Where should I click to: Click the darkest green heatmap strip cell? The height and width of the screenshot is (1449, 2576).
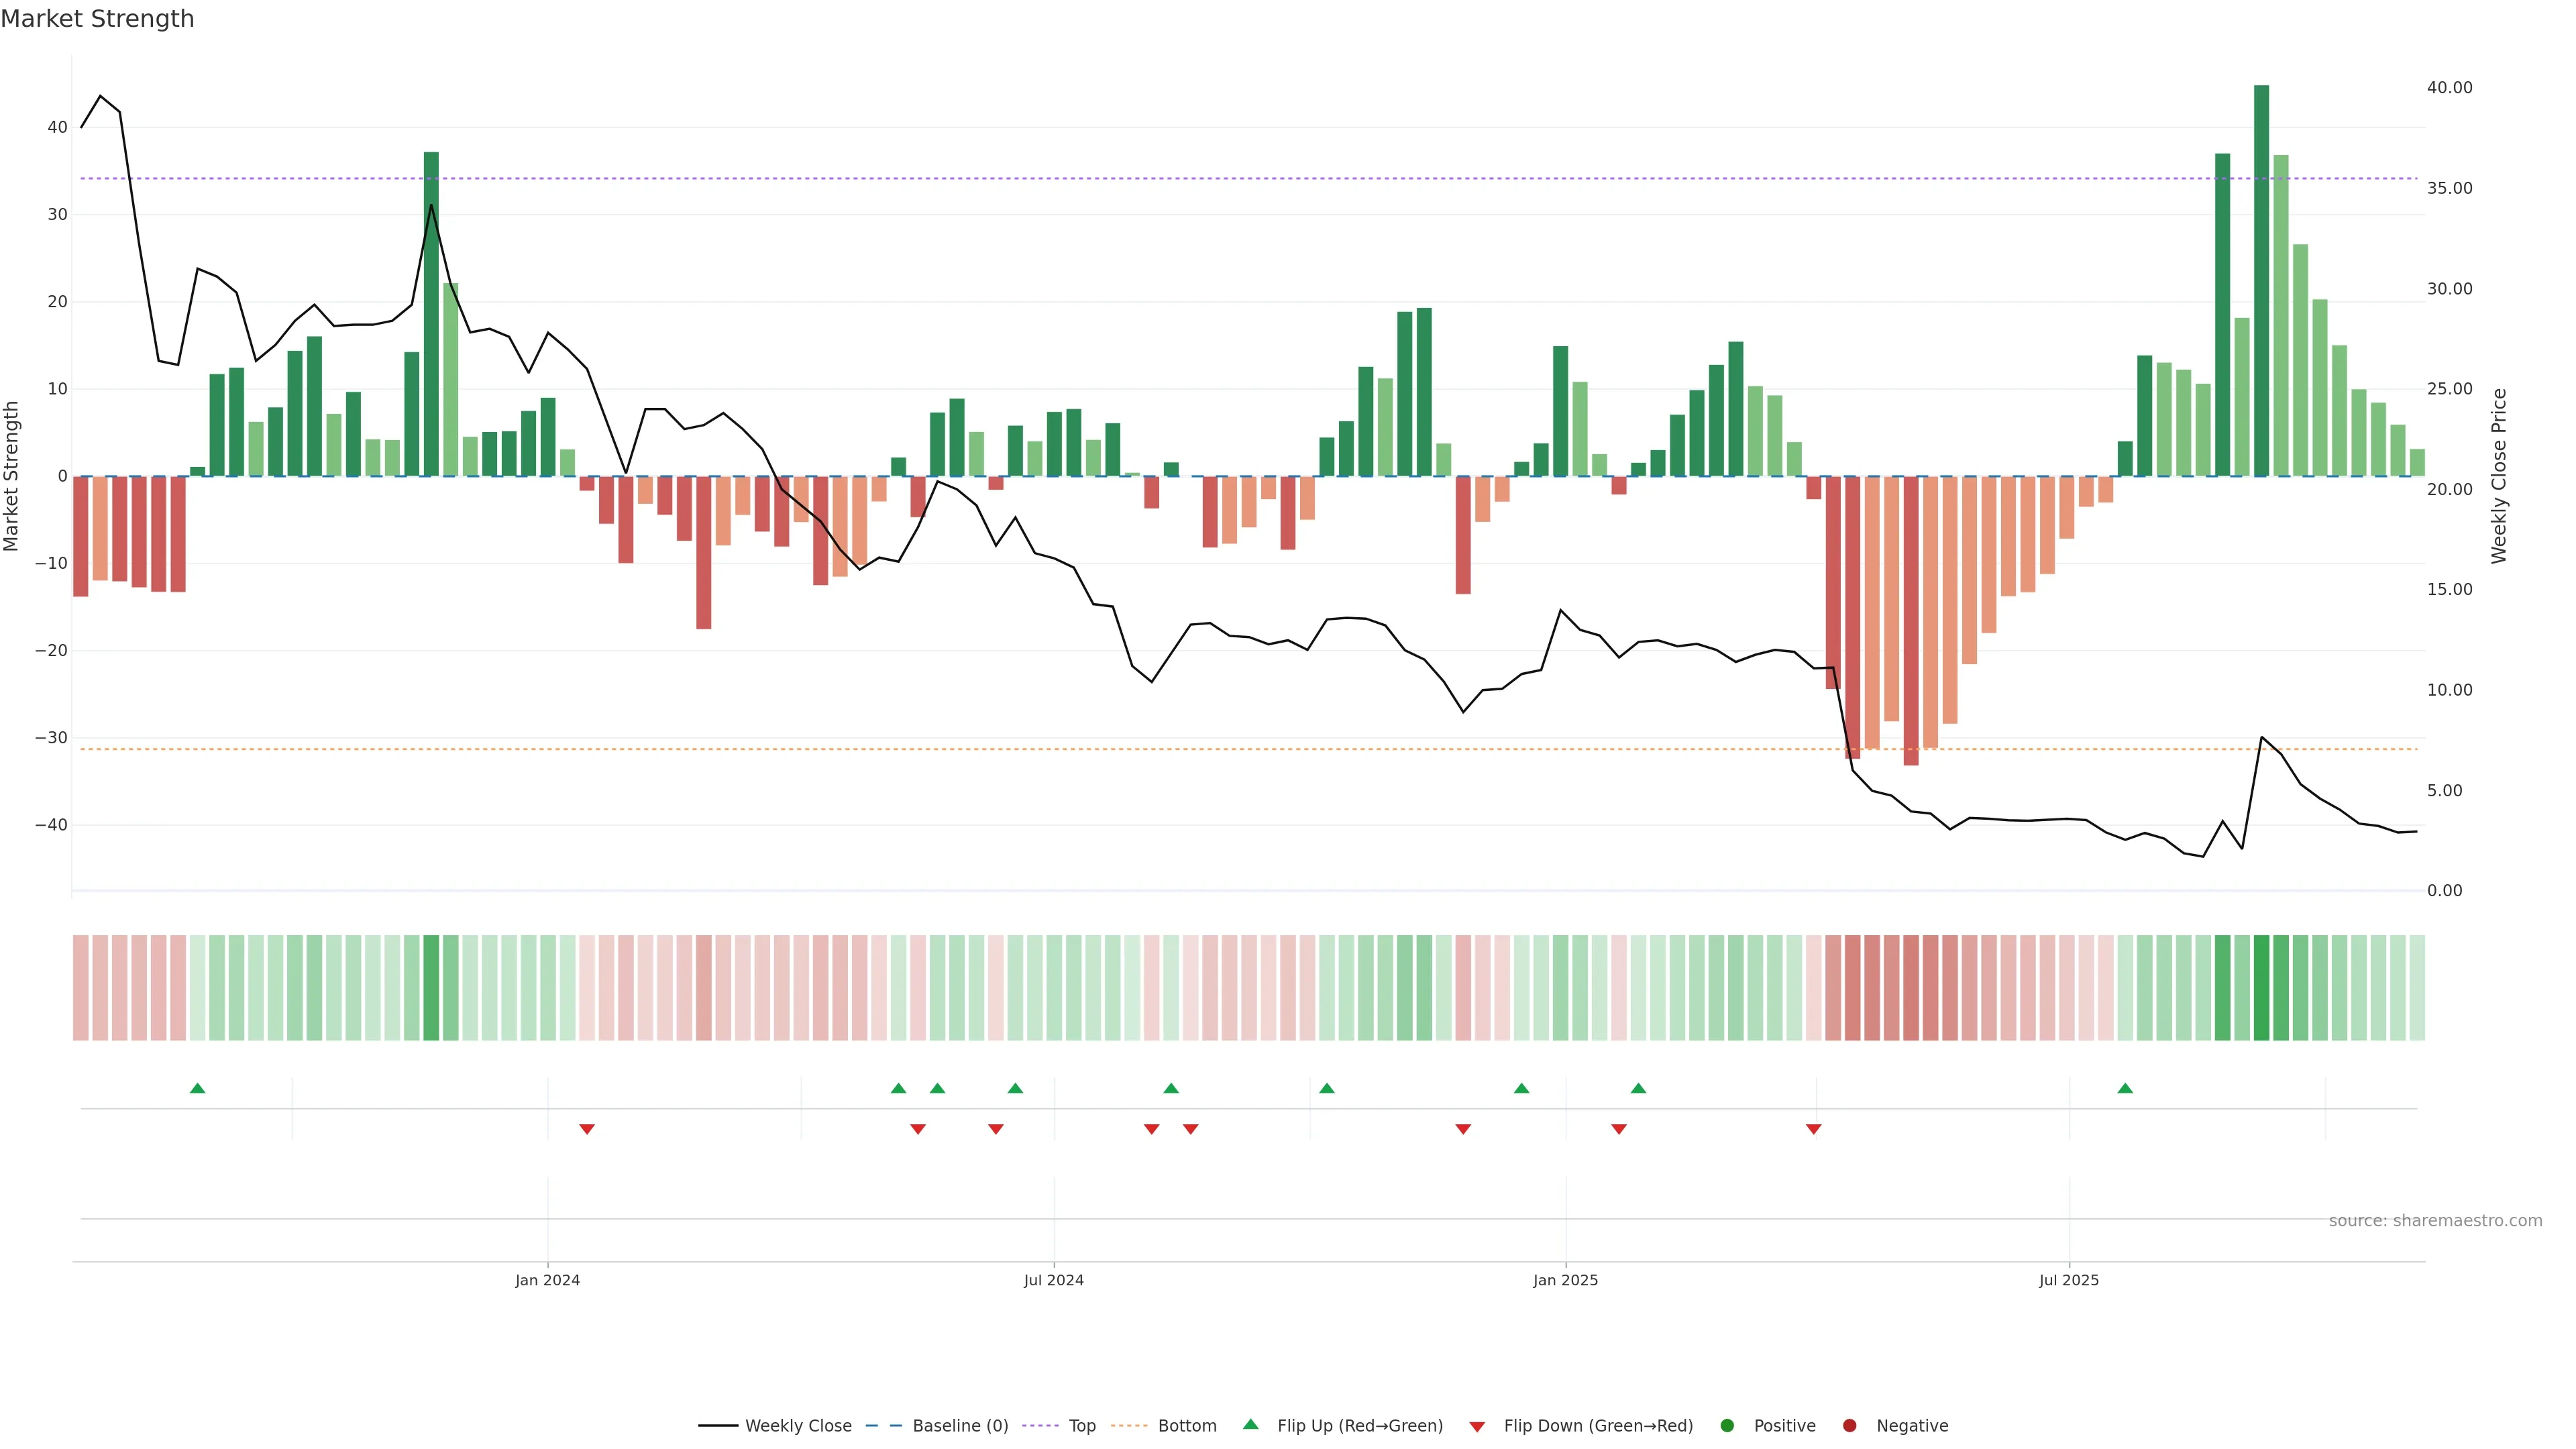(2261, 987)
